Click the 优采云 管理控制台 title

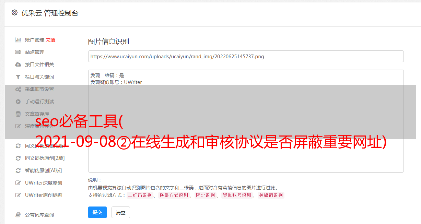[50, 13]
